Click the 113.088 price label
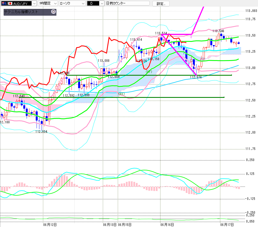This screenshot has width=258, height=227. (103, 61)
